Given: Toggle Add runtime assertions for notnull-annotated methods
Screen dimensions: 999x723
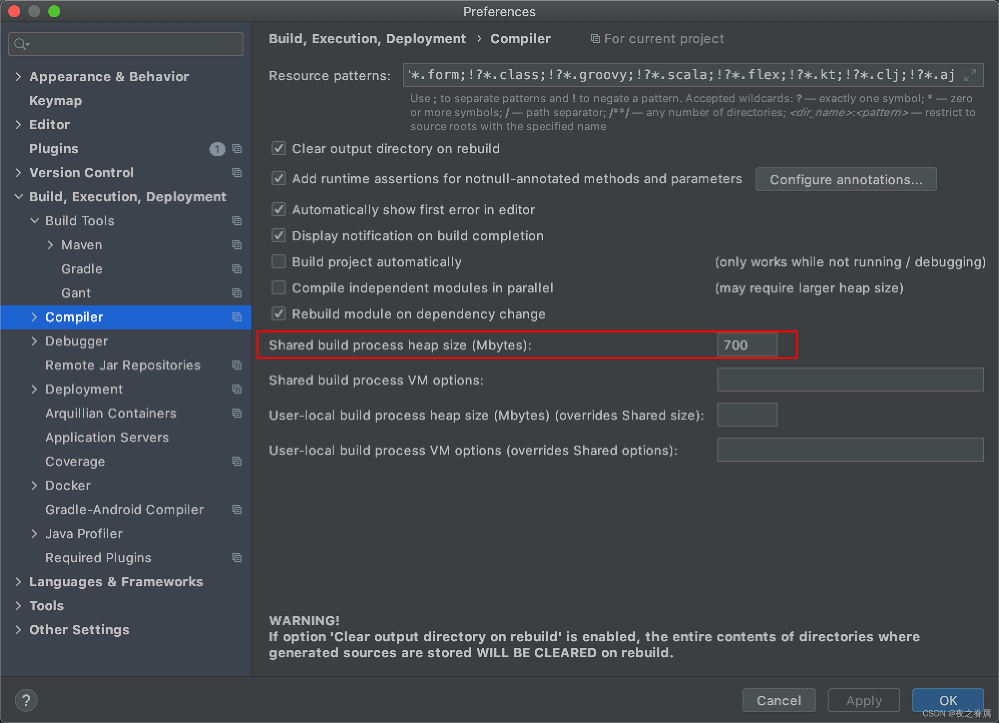Looking at the screenshot, I should pyautogui.click(x=279, y=178).
